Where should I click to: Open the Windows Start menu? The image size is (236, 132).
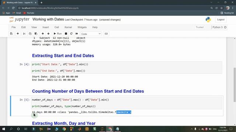click(3, 129)
